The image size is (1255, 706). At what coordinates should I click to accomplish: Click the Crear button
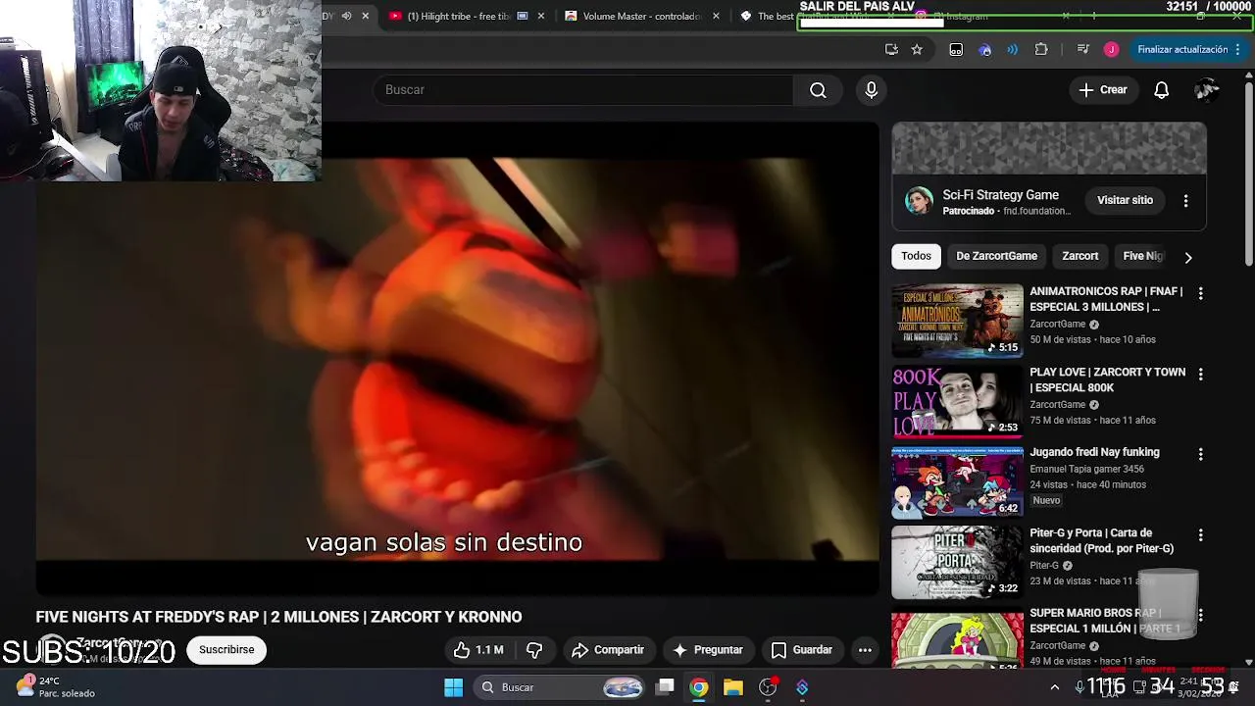coord(1103,90)
